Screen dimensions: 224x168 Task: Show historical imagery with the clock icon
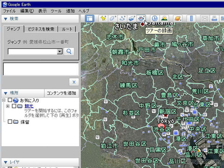pos(155,19)
